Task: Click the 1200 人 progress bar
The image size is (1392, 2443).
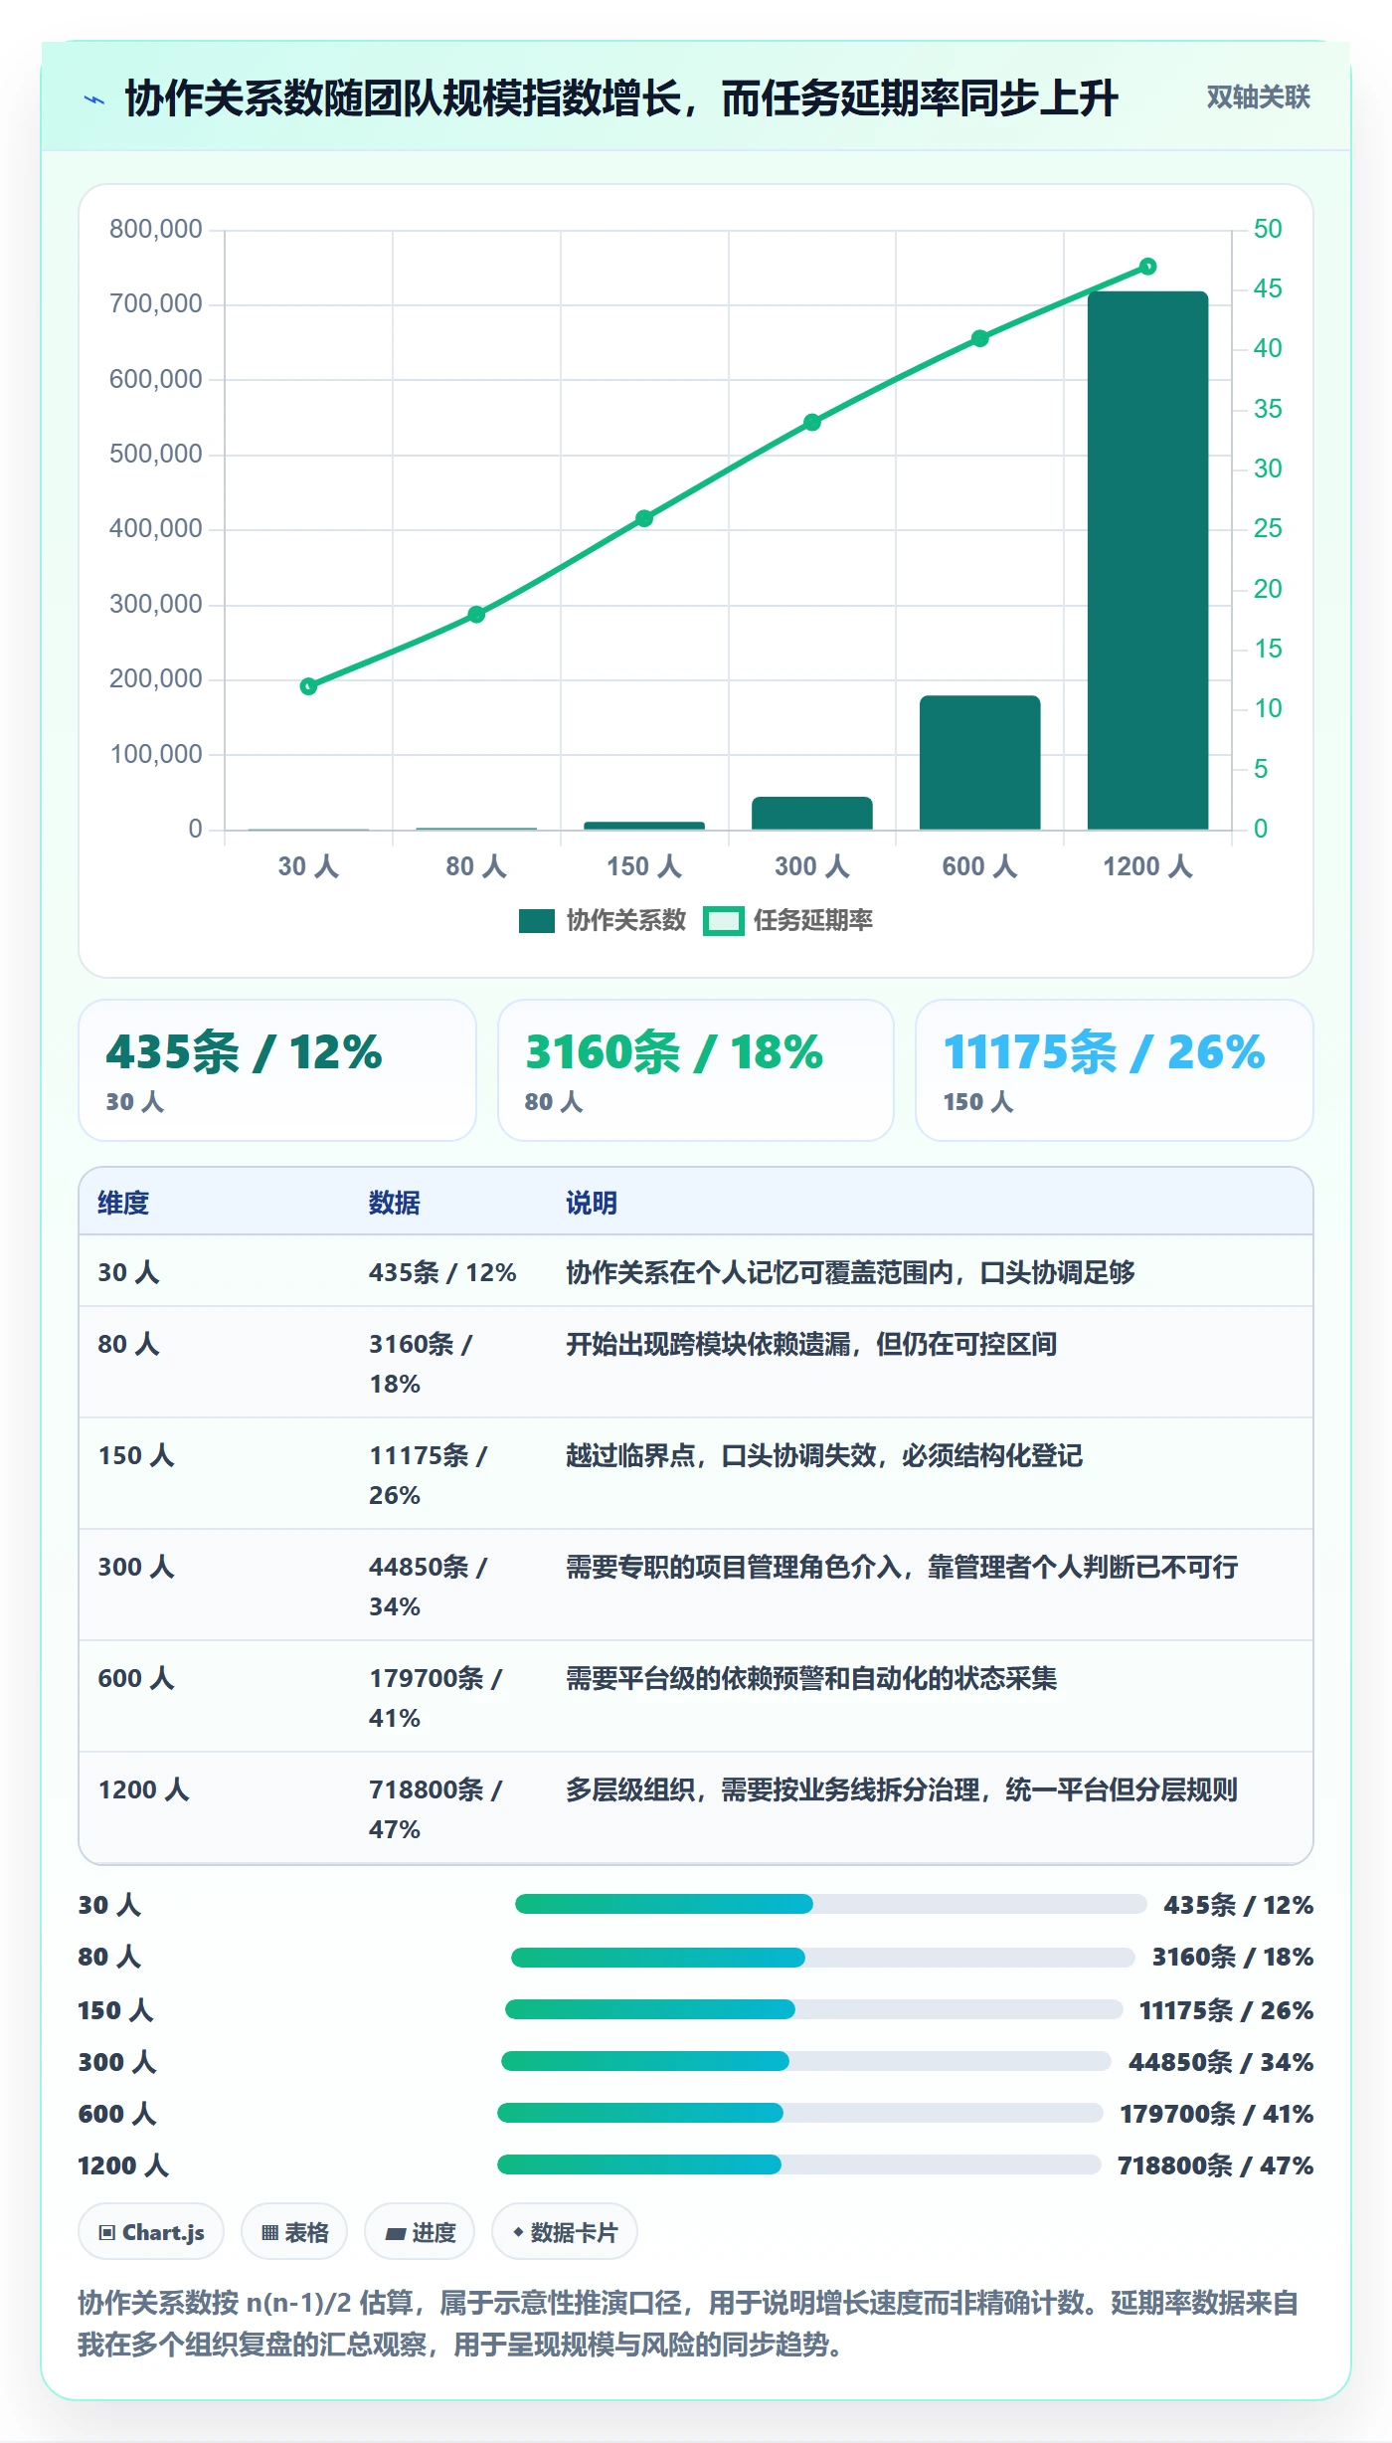Action: coord(799,2164)
